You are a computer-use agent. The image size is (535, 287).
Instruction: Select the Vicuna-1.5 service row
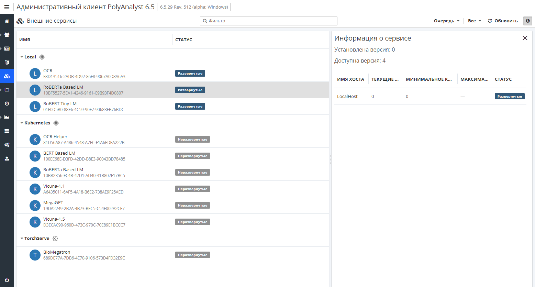[172, 222]
